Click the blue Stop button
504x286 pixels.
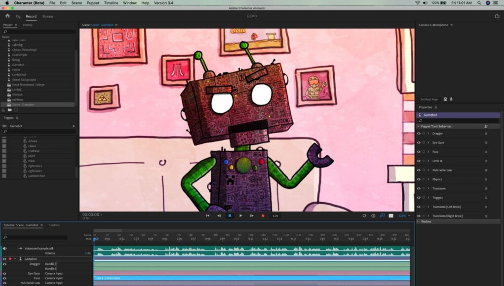(x=230, y=215)
